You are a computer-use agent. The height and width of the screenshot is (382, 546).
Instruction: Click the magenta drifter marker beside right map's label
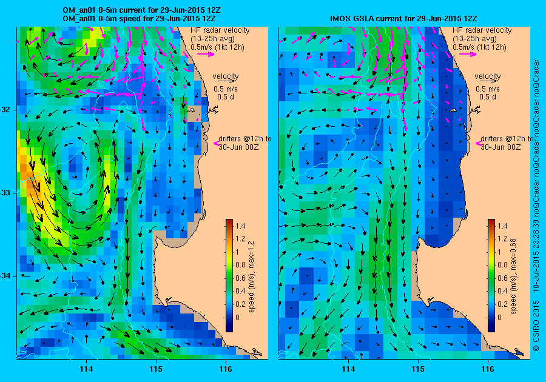pos(478,143)
